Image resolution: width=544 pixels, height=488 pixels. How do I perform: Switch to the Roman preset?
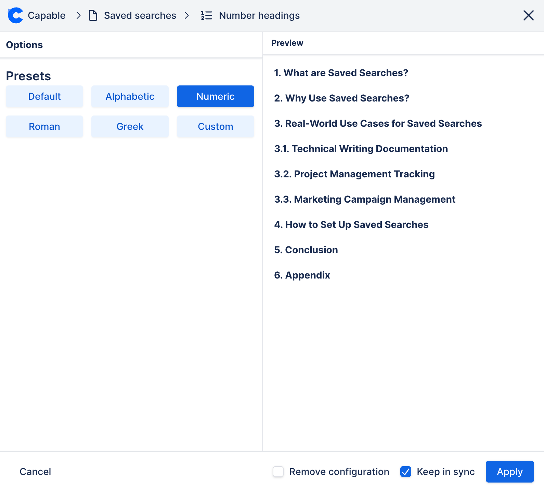44,126
